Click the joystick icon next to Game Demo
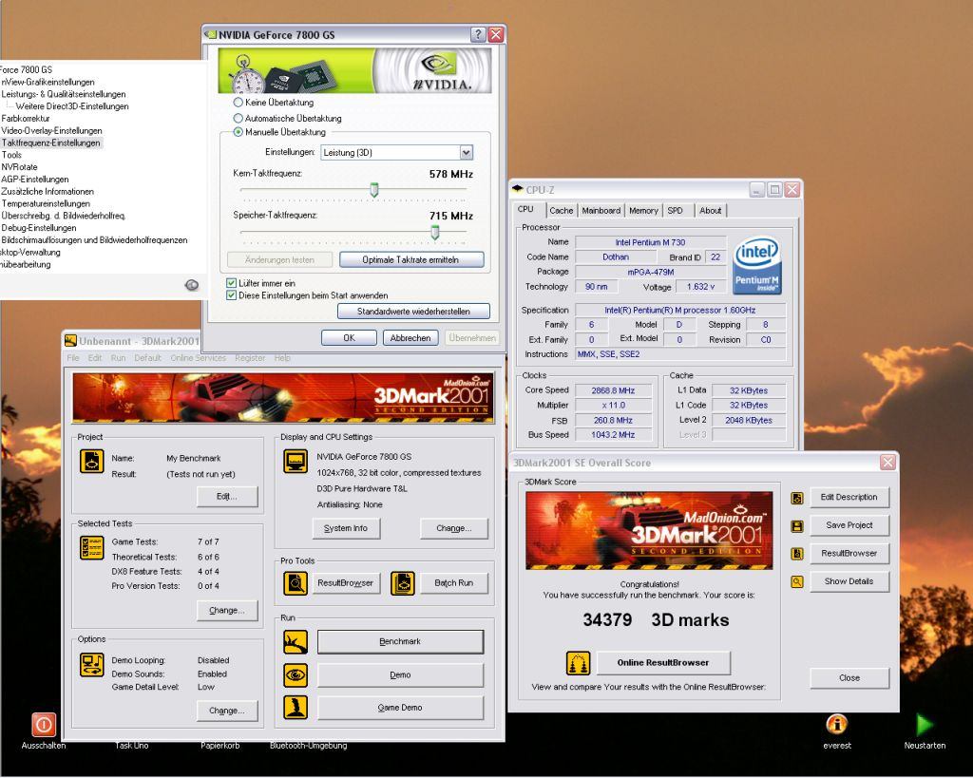Image resolution: width=973 pixels, height=778 pixels. click(x=296, y=708)
